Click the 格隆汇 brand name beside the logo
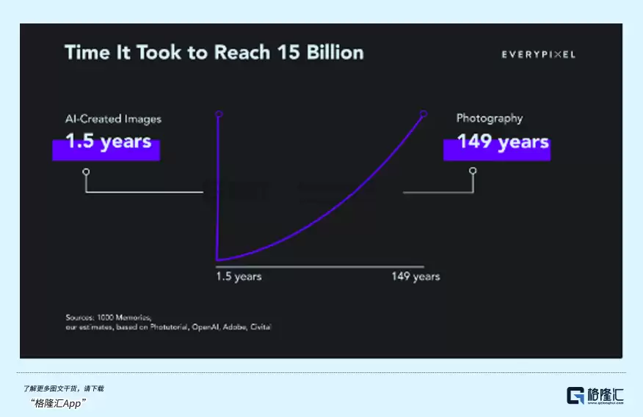643x417 pixels. tap(606, 394)
